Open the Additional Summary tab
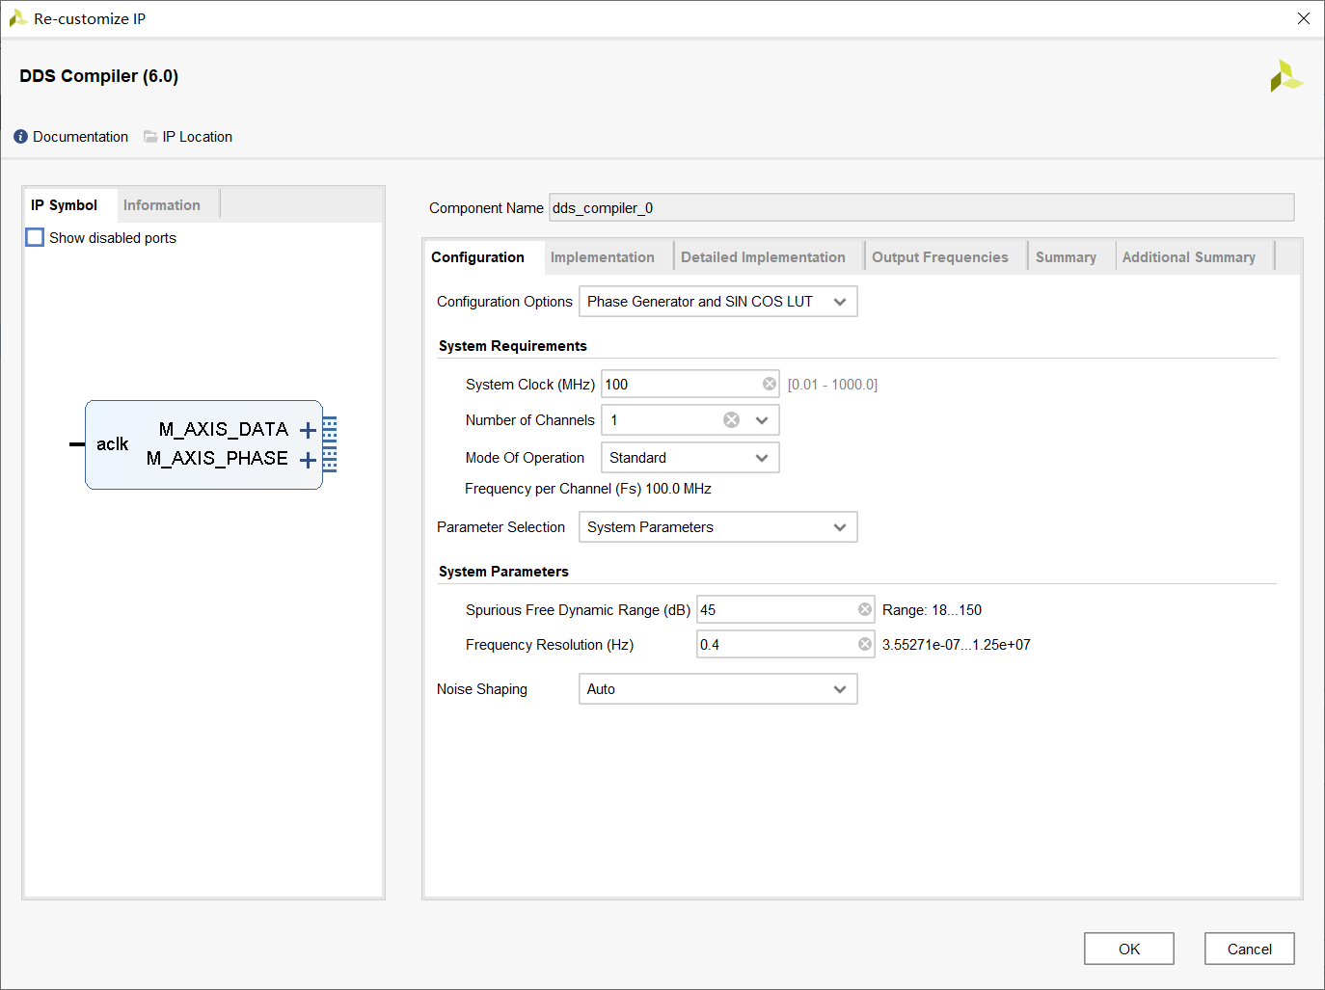This screenshot has height=990, width=1325. (1188, 257)
